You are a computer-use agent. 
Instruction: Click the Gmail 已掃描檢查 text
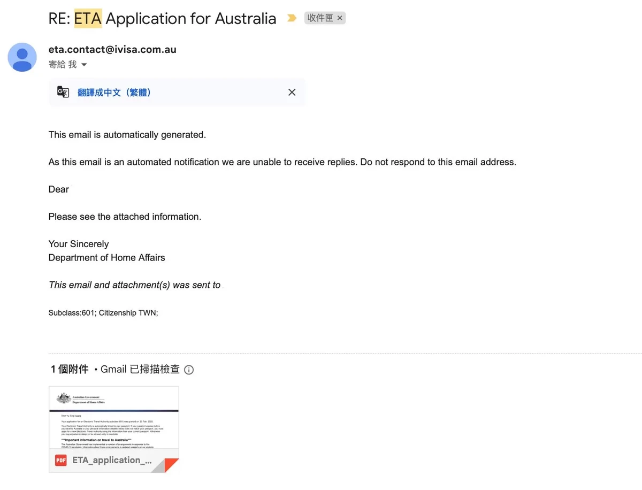140,369
